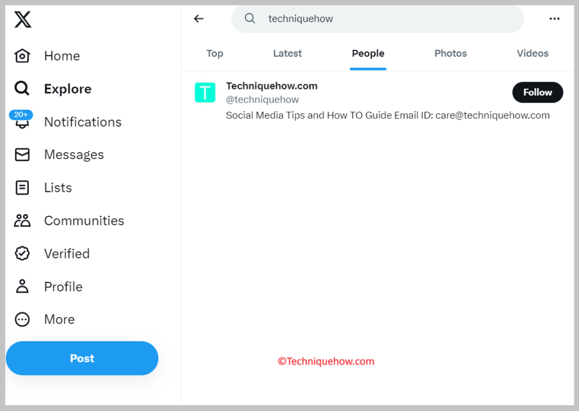Click the magnifier icon in search bar
This screenshot has width=579, height=411.
[x=250, y=18]
